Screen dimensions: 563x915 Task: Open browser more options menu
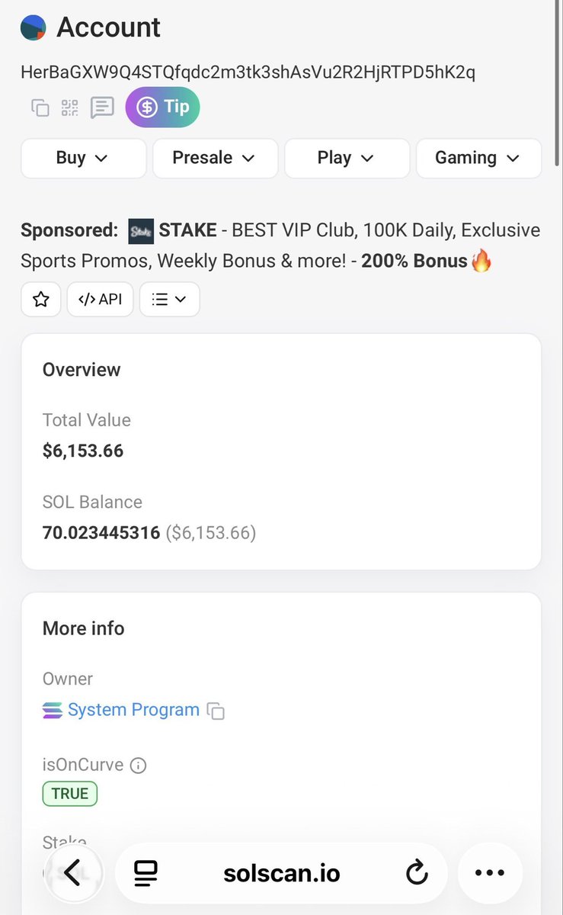490,873
